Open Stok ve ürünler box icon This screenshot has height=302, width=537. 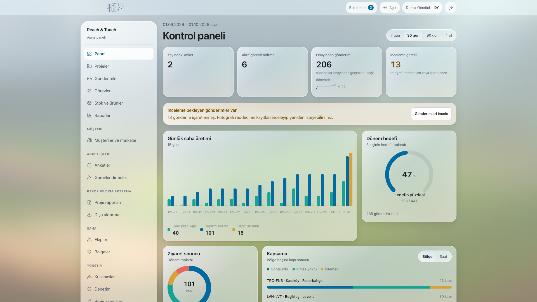(x=89, y=103)
